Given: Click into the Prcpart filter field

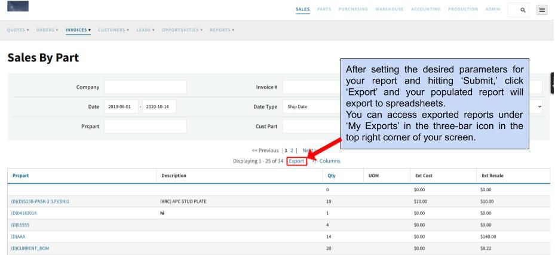Looking at the screenshot, I should pyautogui.click(x=146, y=126).
